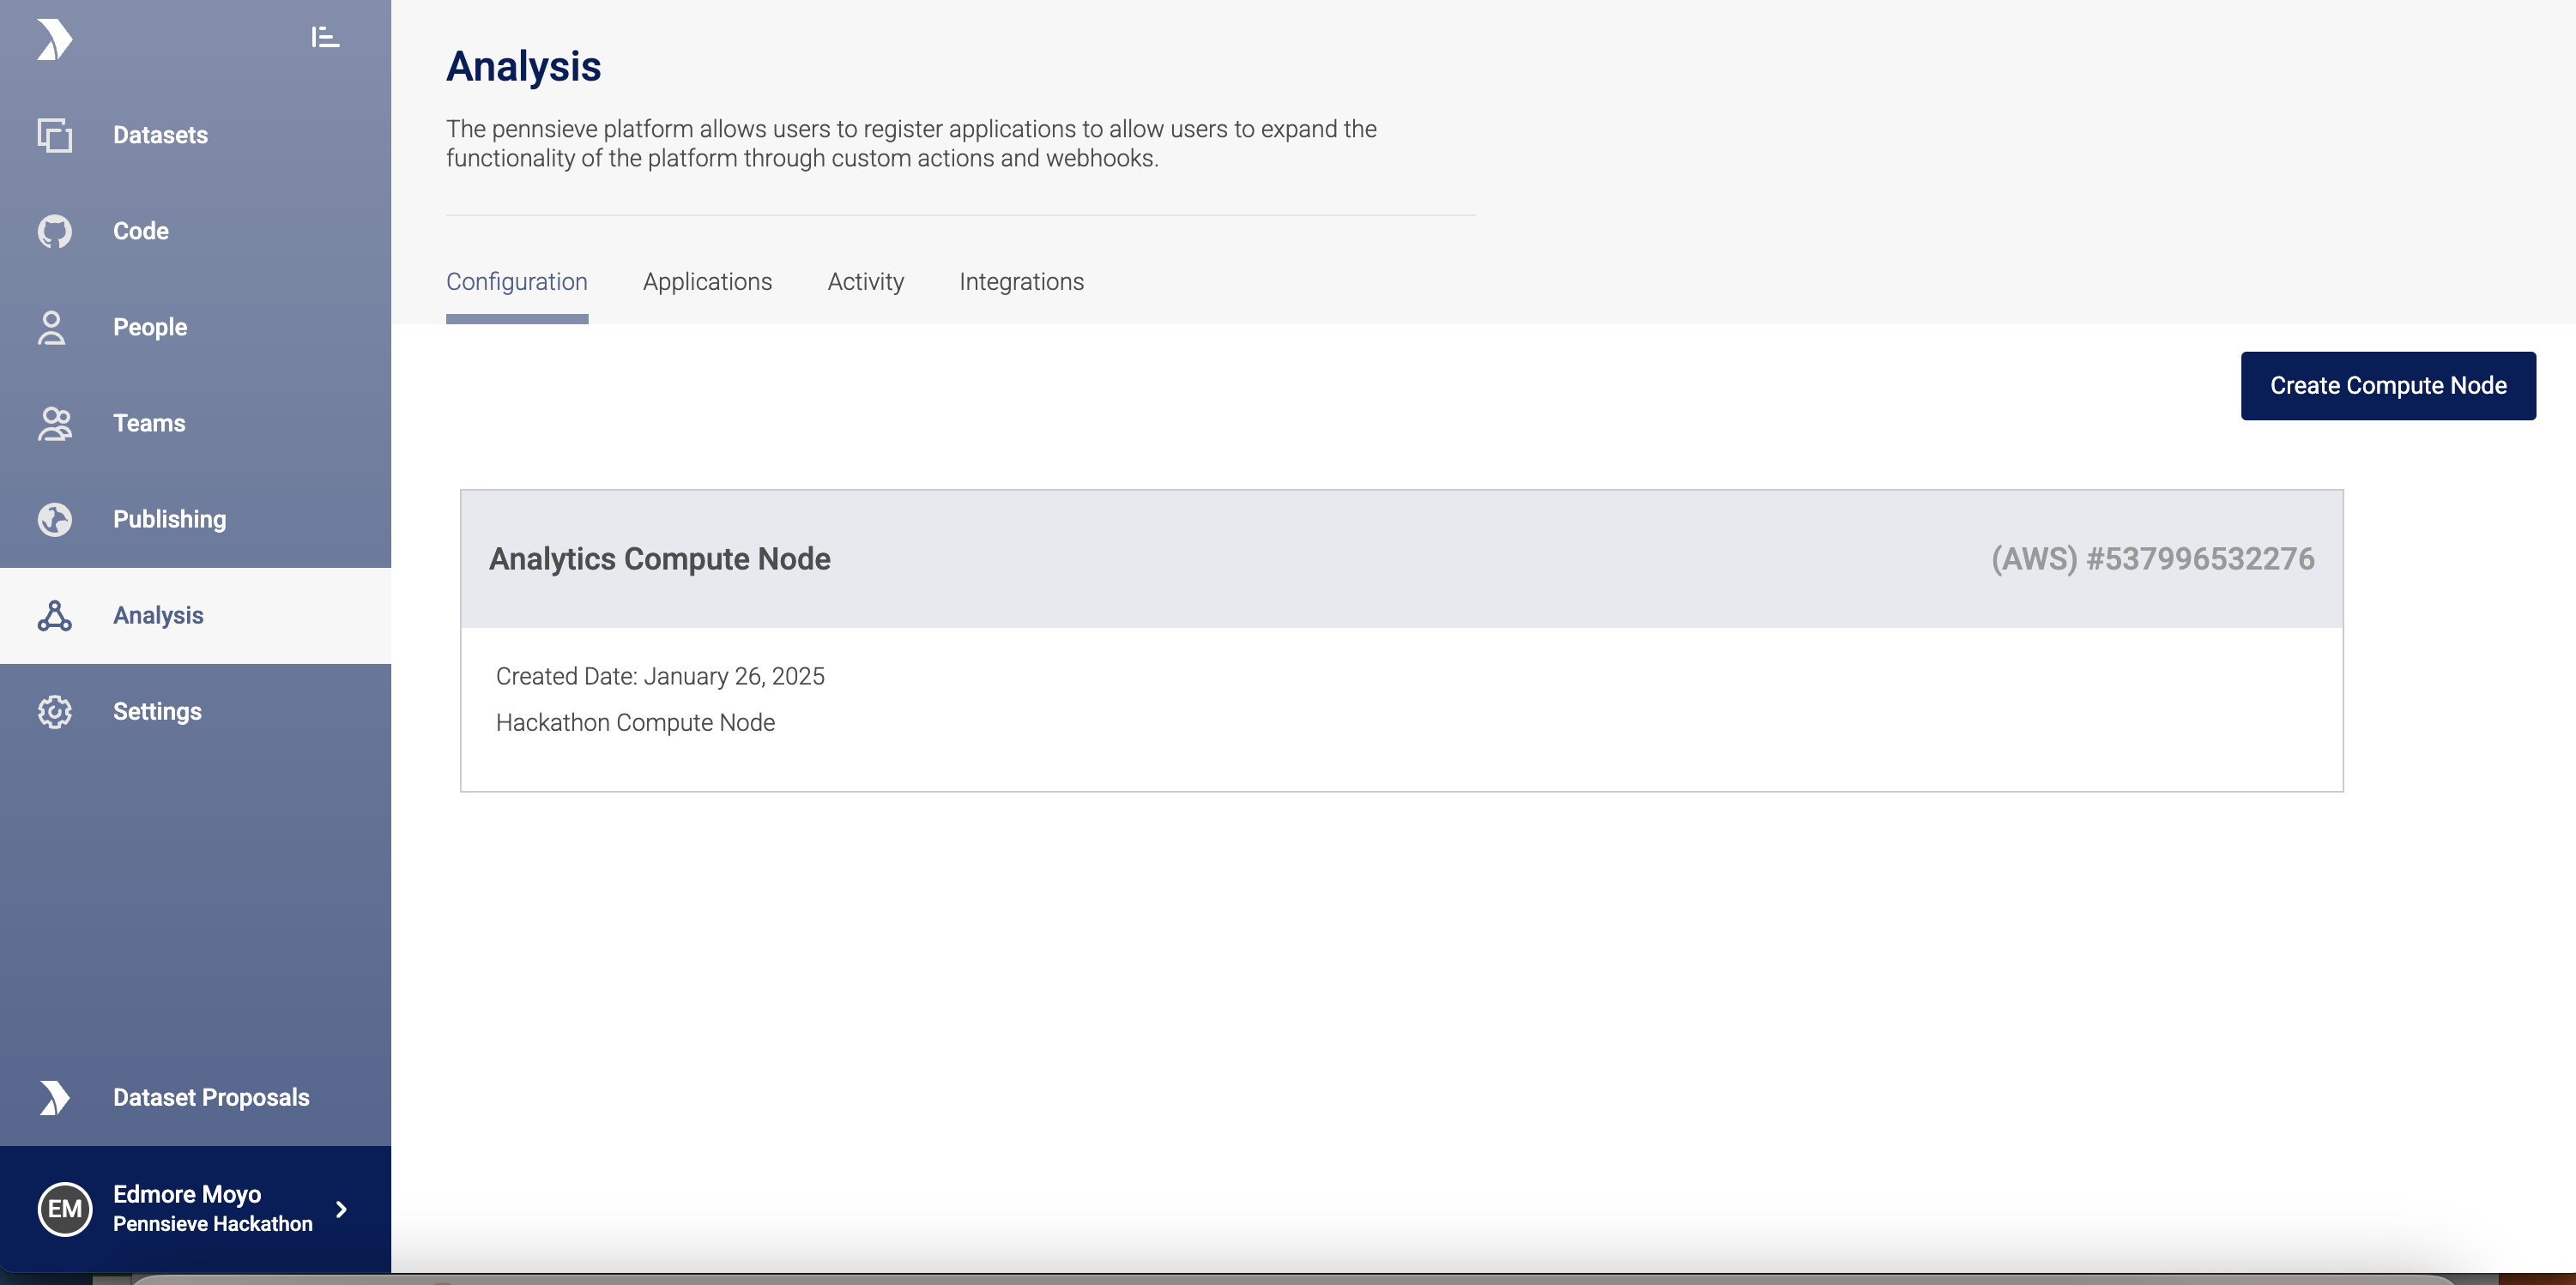
Task: Switch to the Applications tab
Action: click(707, 282)
